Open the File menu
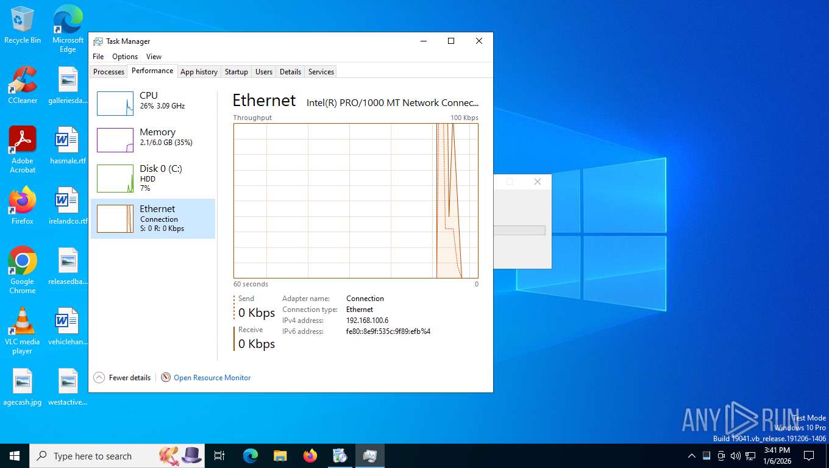 (98, 57)
